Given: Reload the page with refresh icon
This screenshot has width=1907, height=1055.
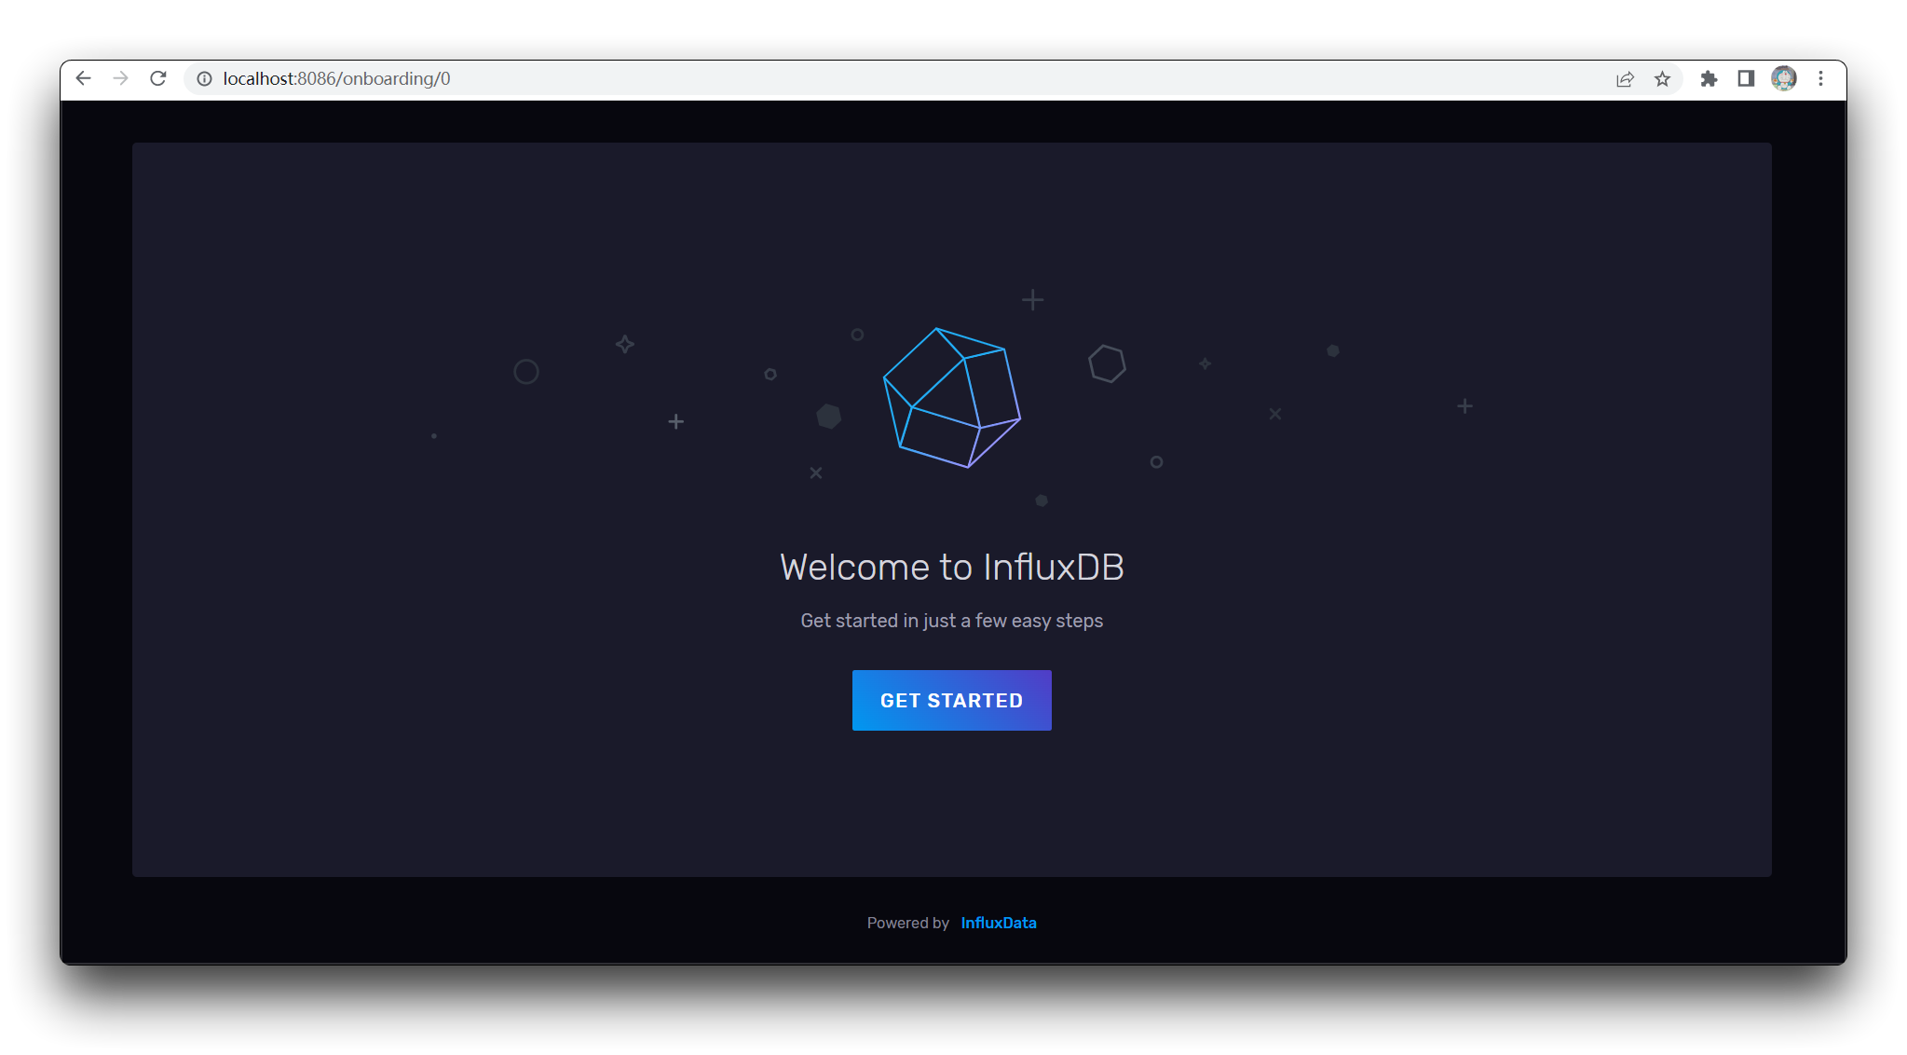Looking at the screenshot, I should (x=158, y=78).
